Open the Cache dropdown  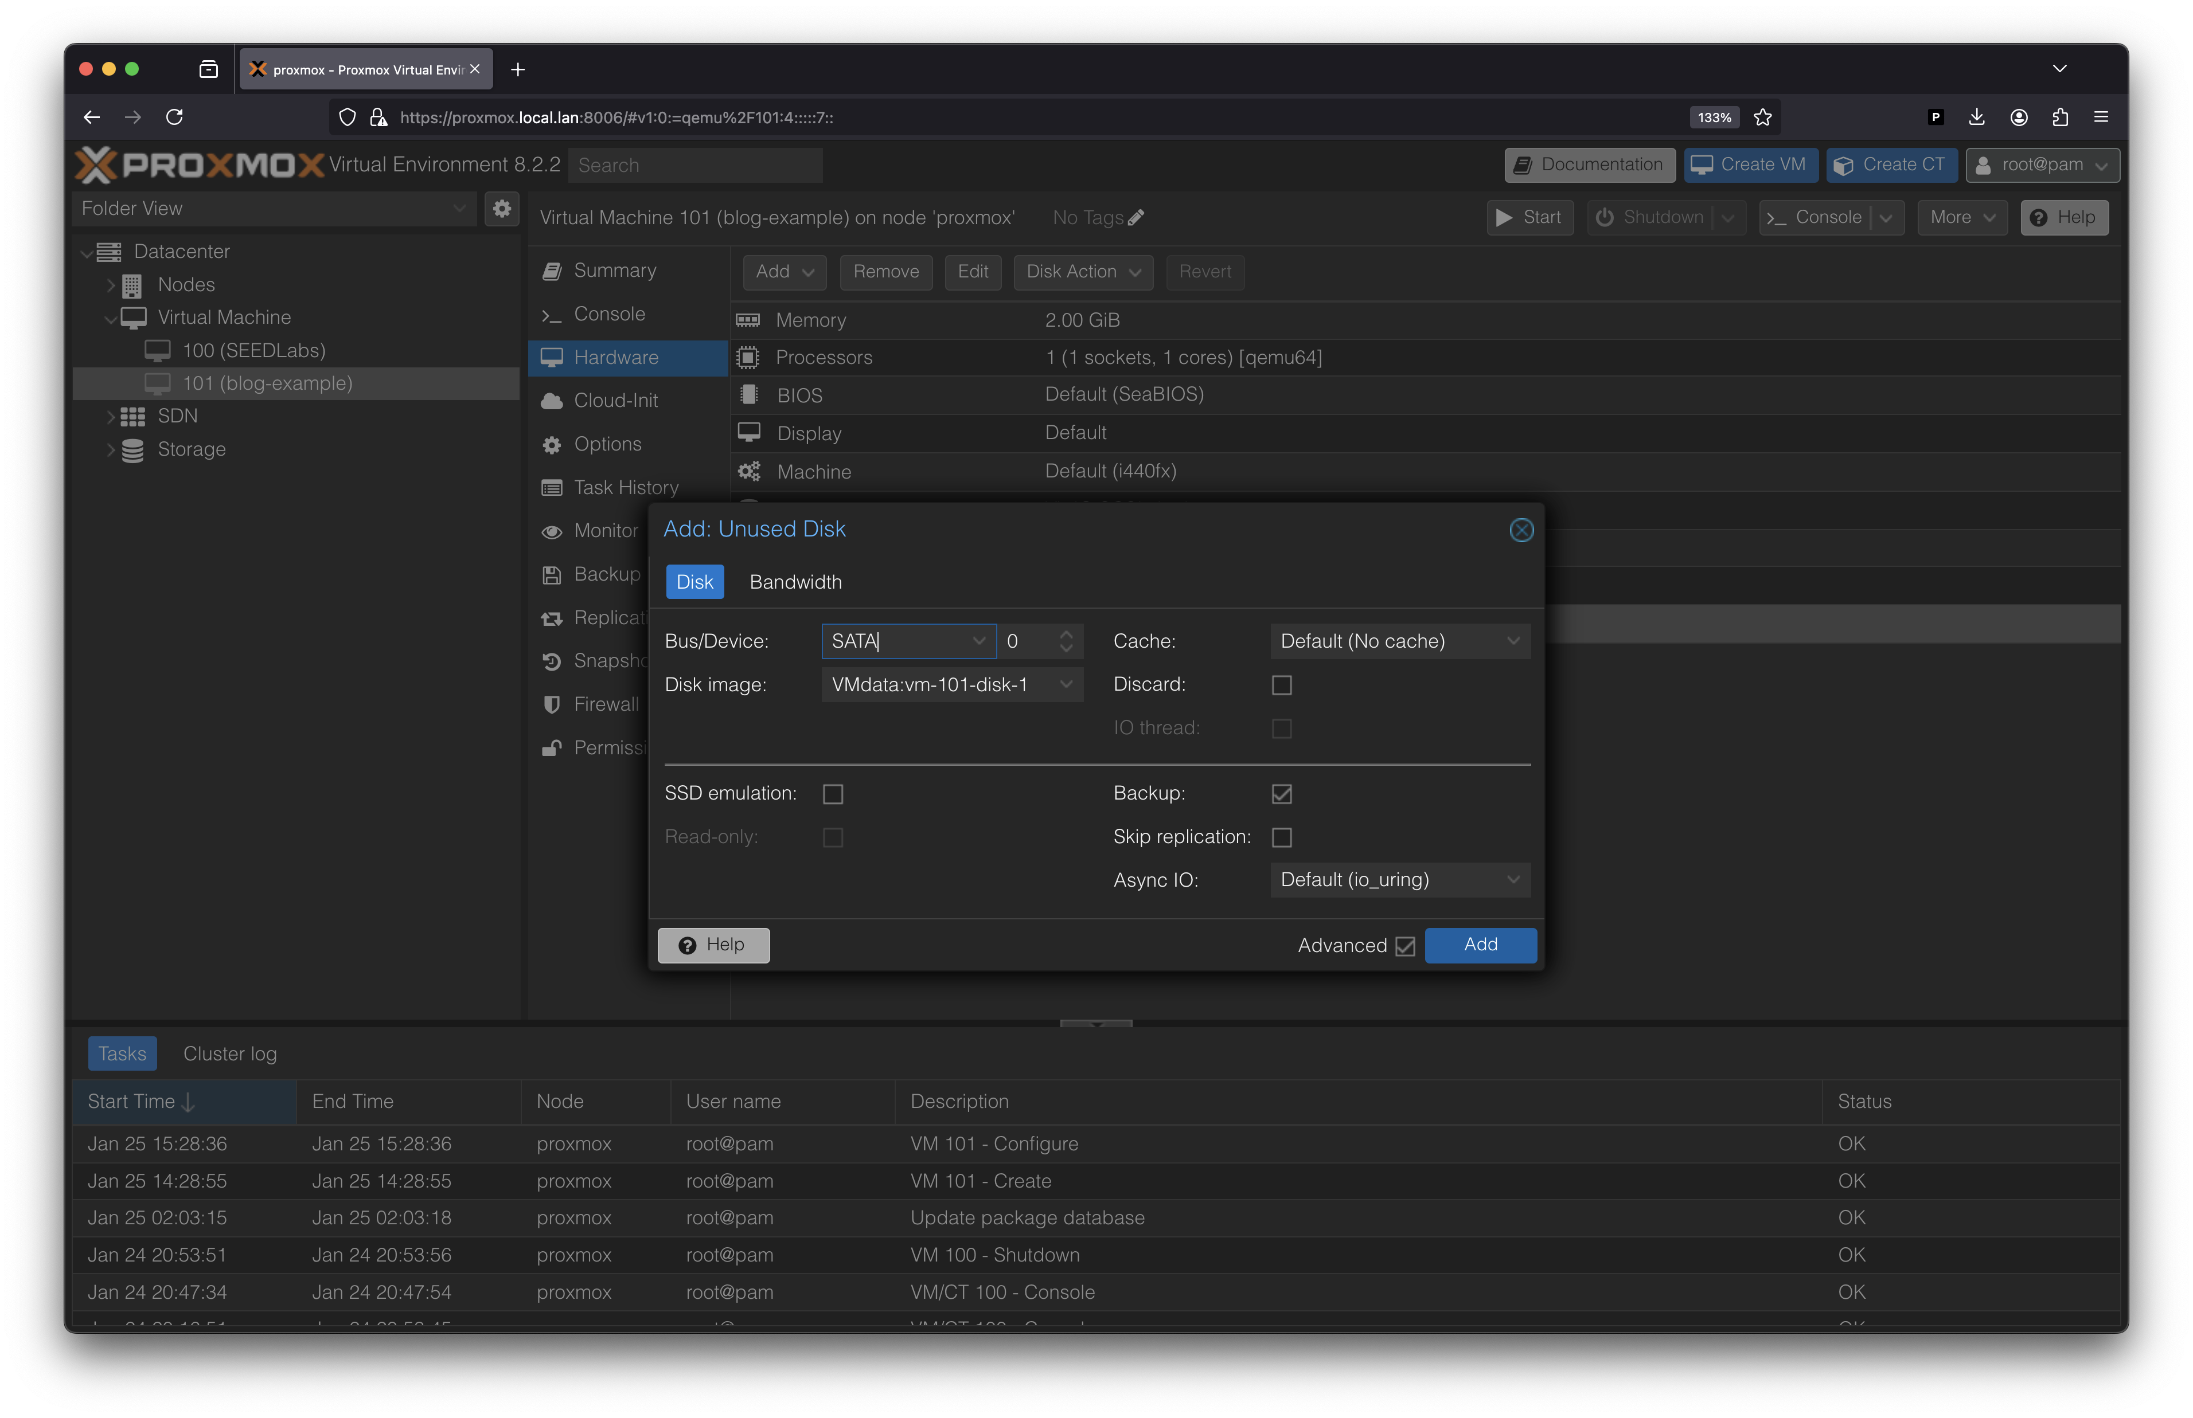[x=1400, y=641]
